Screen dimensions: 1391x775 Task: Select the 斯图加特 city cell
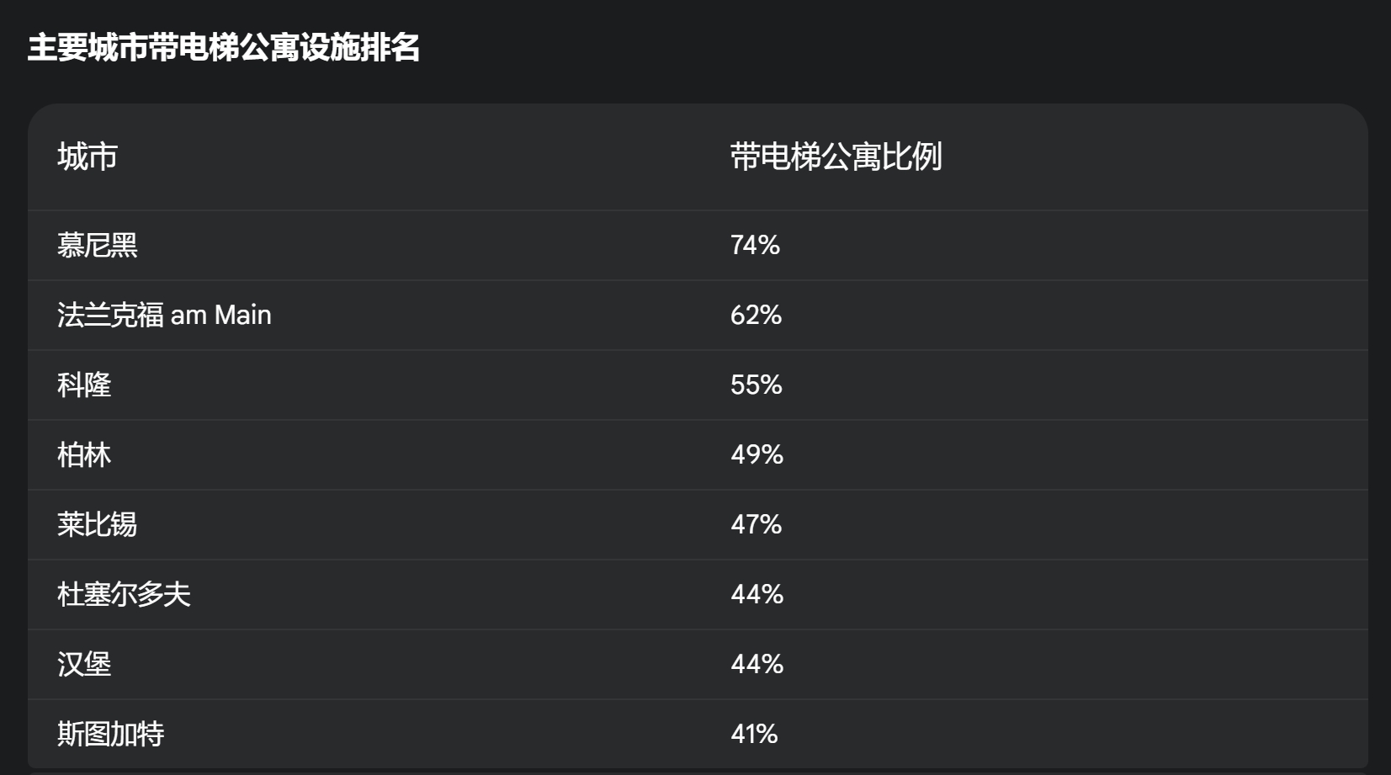pos(111,734)
